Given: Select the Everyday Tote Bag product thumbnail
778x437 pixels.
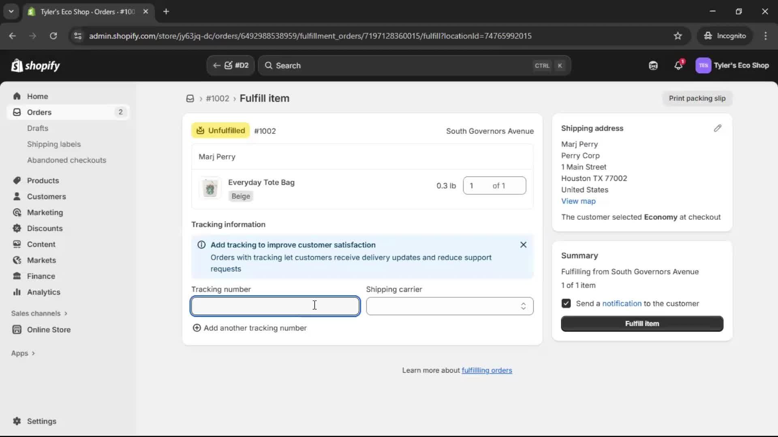Looking at the screenshot, I should pyautogui.click(x=210, y=188).
